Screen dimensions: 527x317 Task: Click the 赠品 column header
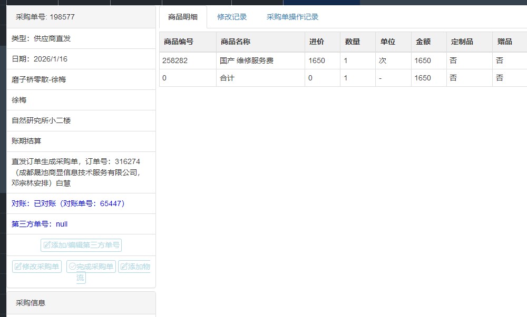pyautogui.click(x=505, y=42)
